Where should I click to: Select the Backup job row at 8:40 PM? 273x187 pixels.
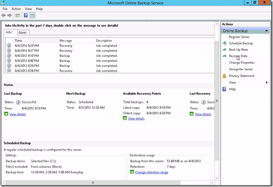110,61
